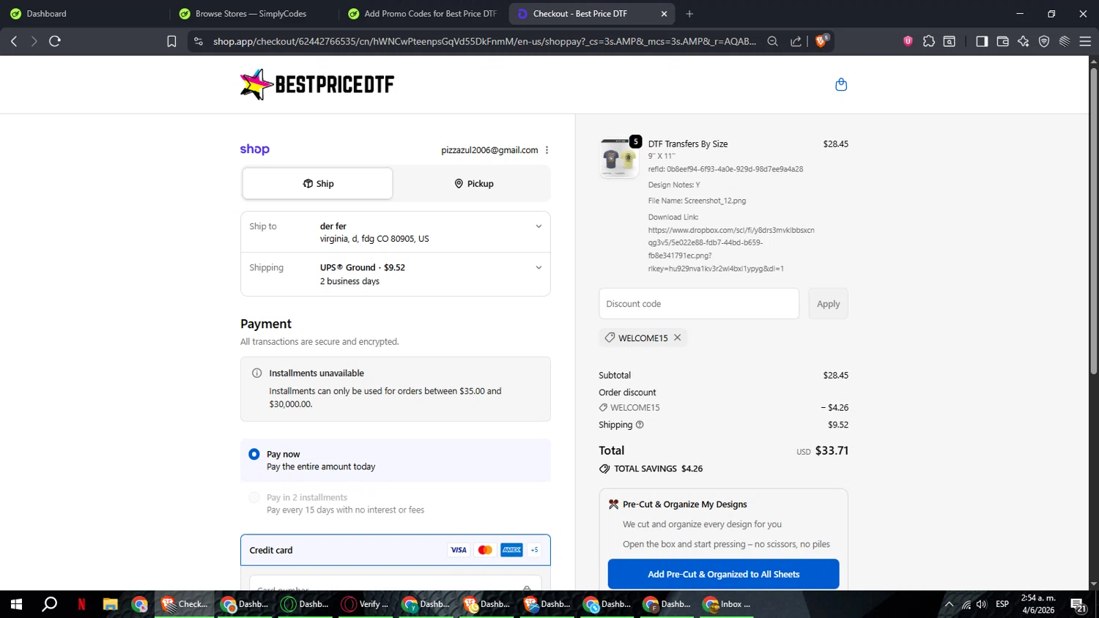1099x618 pixels.
Task: Open the notification center icon
Action: coord(1078,605)
